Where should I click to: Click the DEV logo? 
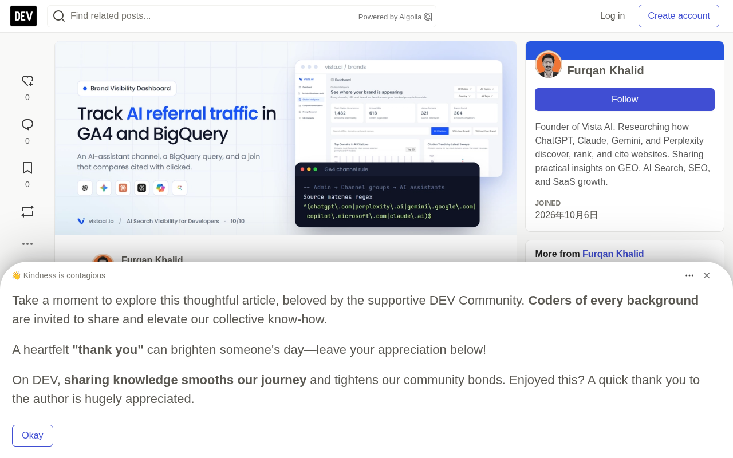(x=23, y=16)
